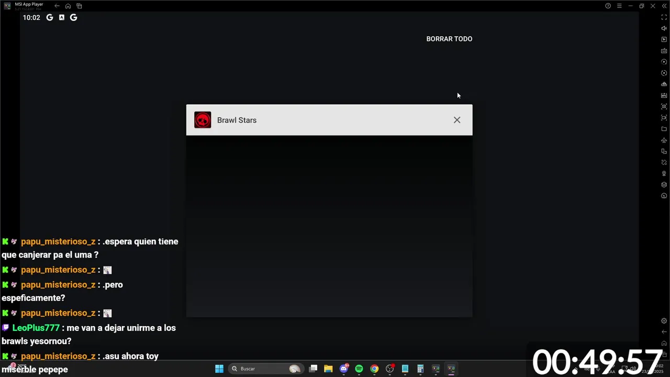Open the help question mark icon
The width and height of the screenshot is (670, 377).
click(608, 6)
